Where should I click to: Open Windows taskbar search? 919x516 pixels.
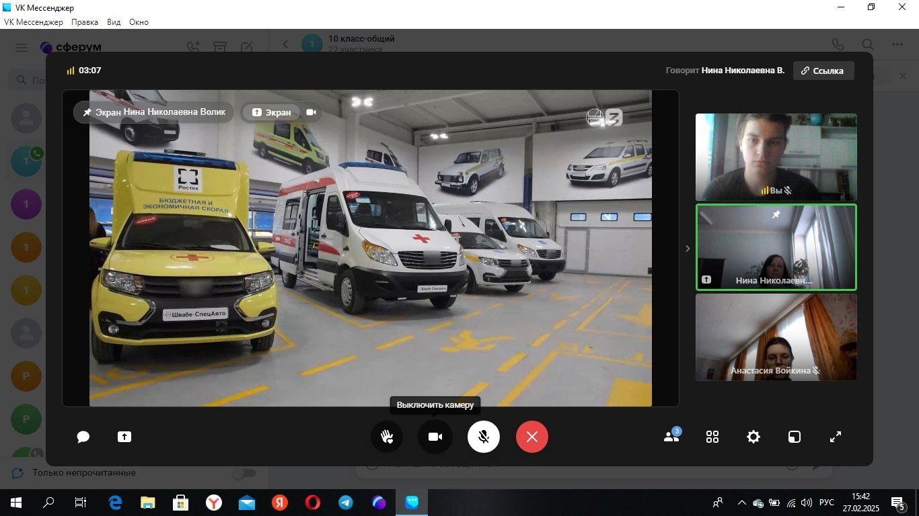click(x=48, y=503)
